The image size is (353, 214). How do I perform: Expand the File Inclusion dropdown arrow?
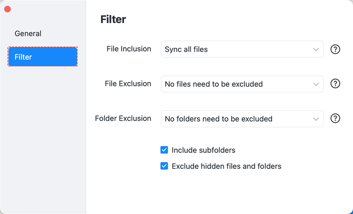(x=316, y=49)
